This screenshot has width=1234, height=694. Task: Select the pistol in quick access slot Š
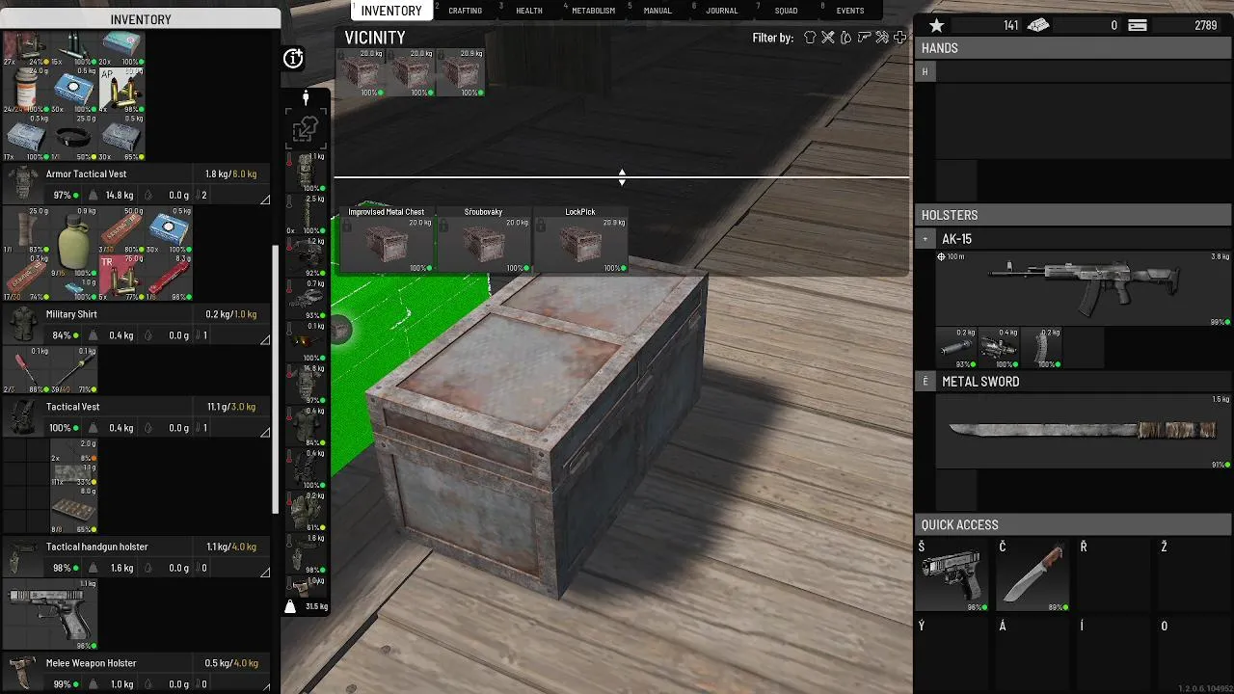952,574
